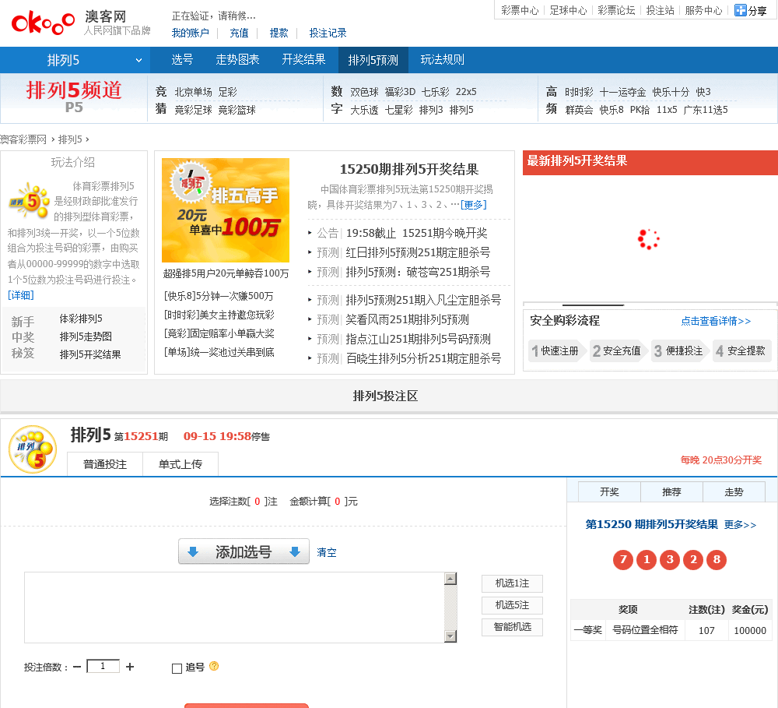This screenshot has height=708, width=778.
Task: Click the 安全充值 step
Action: (x=617, y=350)
